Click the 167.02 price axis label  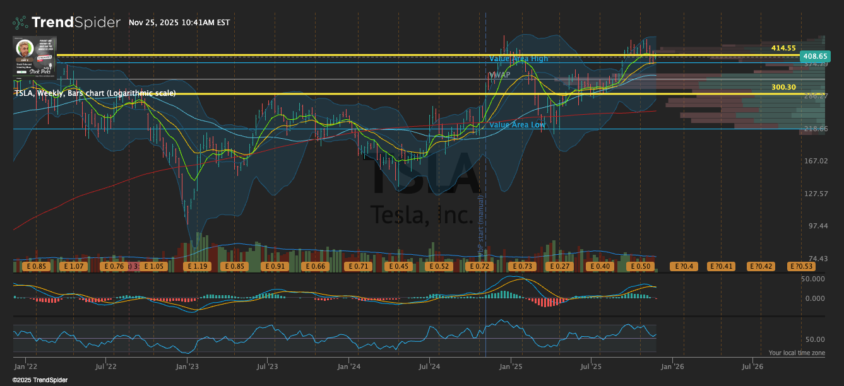(815, 161)
